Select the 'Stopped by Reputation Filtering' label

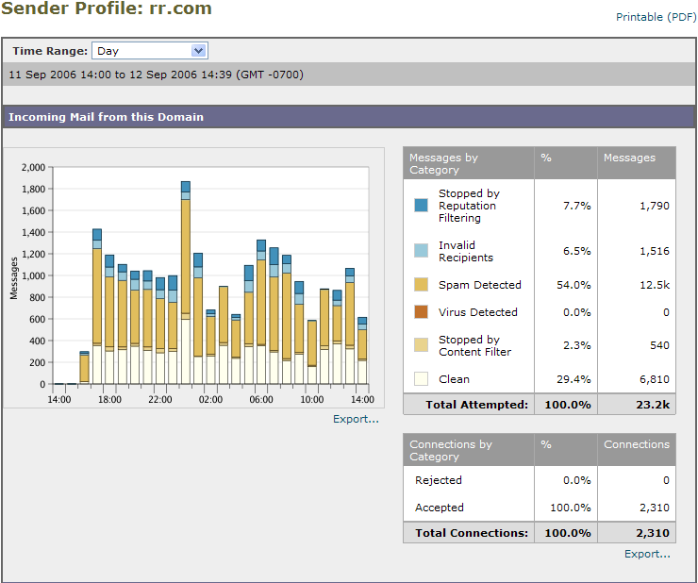(x=469, y=206)
